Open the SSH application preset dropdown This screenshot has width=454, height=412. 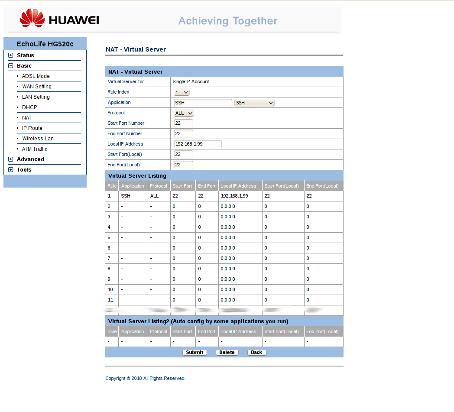point(254,103)
